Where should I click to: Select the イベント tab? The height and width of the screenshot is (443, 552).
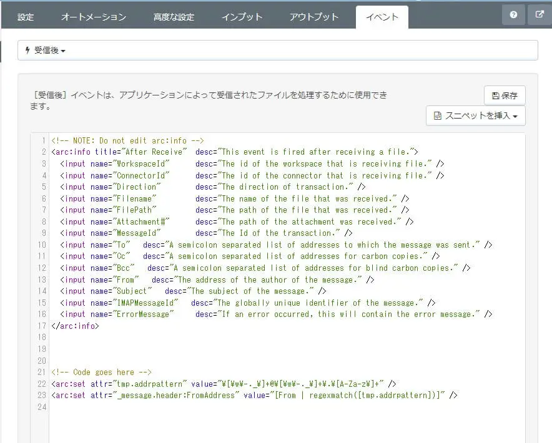tap(382, 17)
